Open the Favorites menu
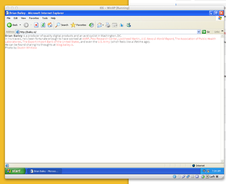 [34, 18]
